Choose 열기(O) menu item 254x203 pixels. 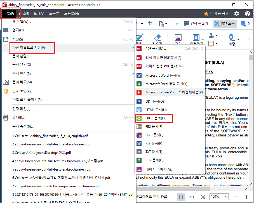pos(68,30)
